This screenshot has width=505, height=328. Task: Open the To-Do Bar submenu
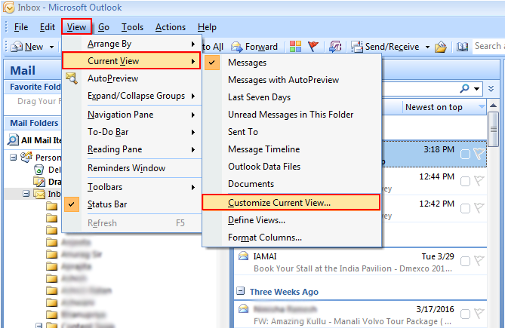[131, 132]
